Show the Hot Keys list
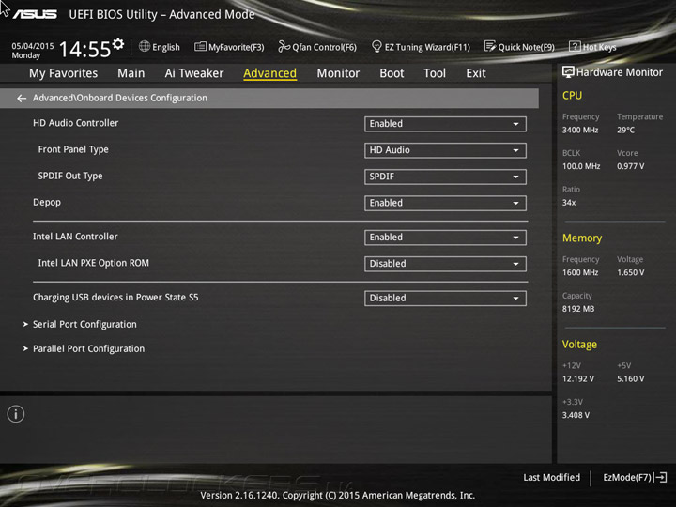Screen dimensions: 676x507 pyautogui.click(x=599, y=47)
